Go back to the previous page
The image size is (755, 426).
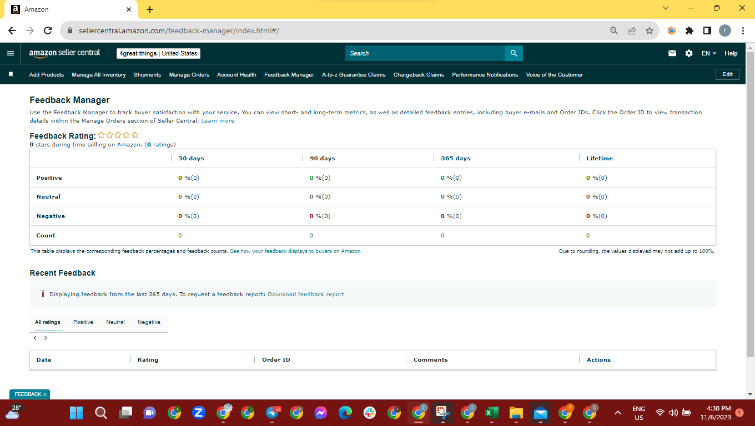[x=12, y=31]
